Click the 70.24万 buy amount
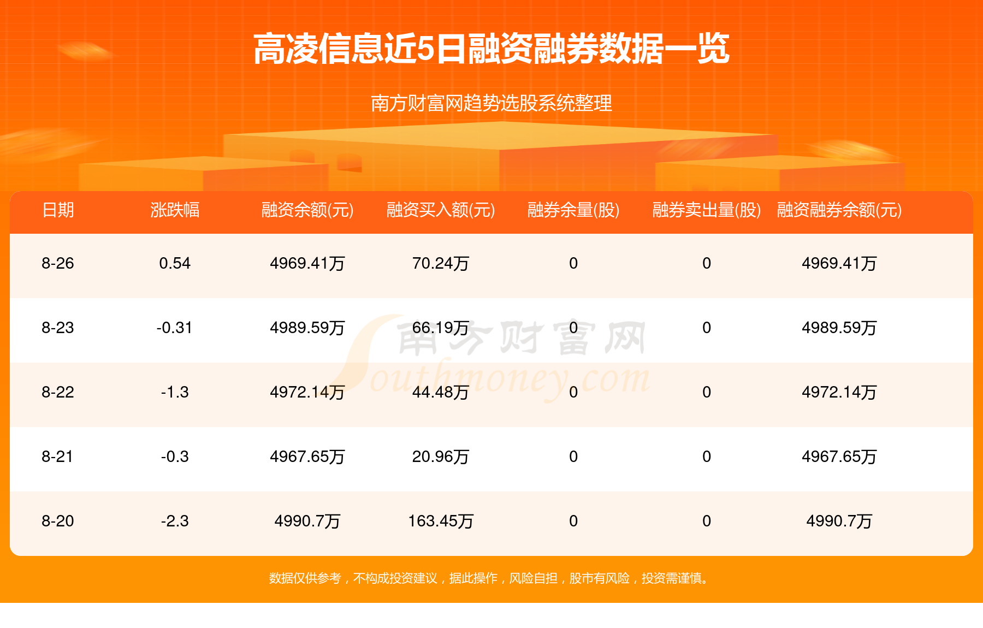 [441, 263]
